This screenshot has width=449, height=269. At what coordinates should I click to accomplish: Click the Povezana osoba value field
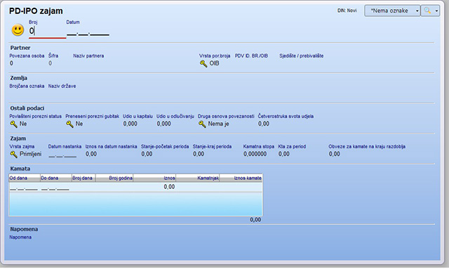pos(11,63)
